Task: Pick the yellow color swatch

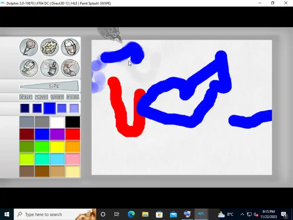Action: [x=57, y=147]
